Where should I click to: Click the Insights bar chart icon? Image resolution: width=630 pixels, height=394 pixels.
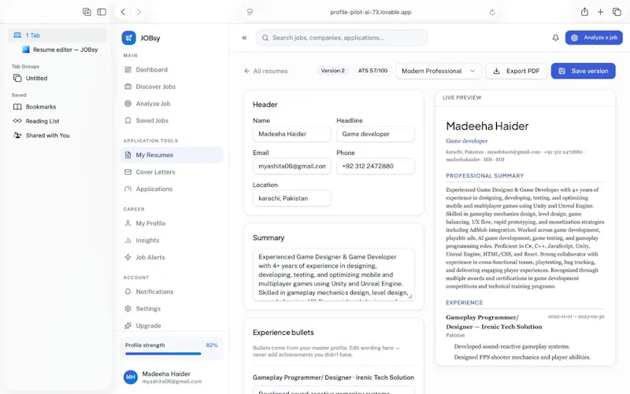tap(128, 241)
